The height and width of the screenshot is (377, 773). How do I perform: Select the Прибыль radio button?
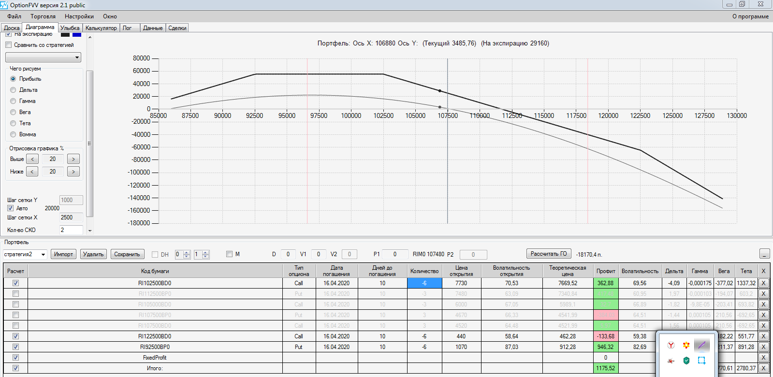pyautogui.click(x=13, y=79)
